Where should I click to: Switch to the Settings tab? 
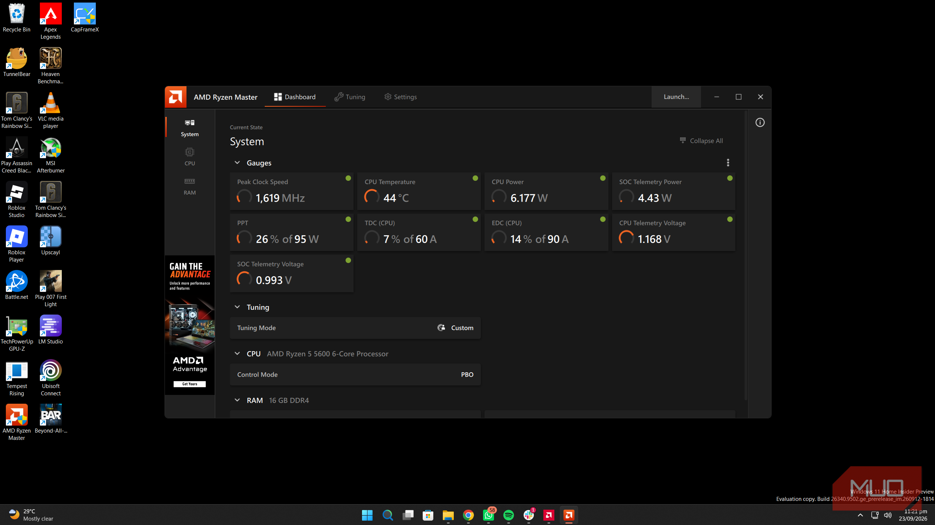pyautogui.click(x=400, y=97)
